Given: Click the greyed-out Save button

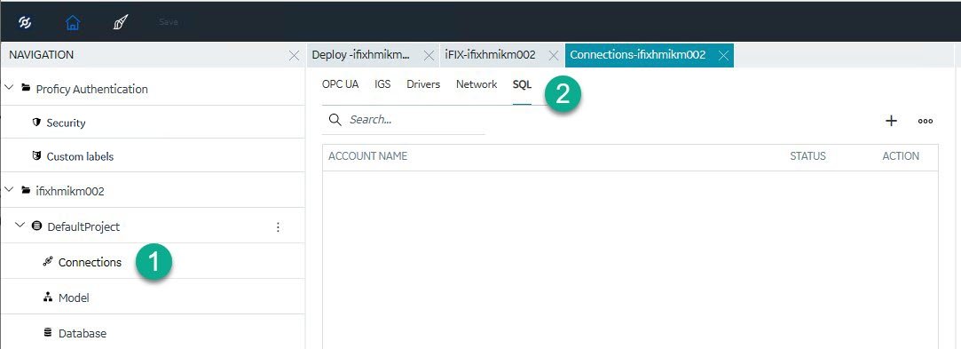Looking at the screenshot, I should (168, 22).
